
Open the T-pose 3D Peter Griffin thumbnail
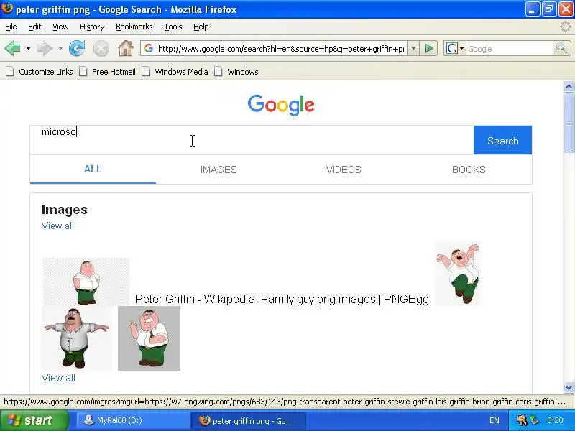77,338
